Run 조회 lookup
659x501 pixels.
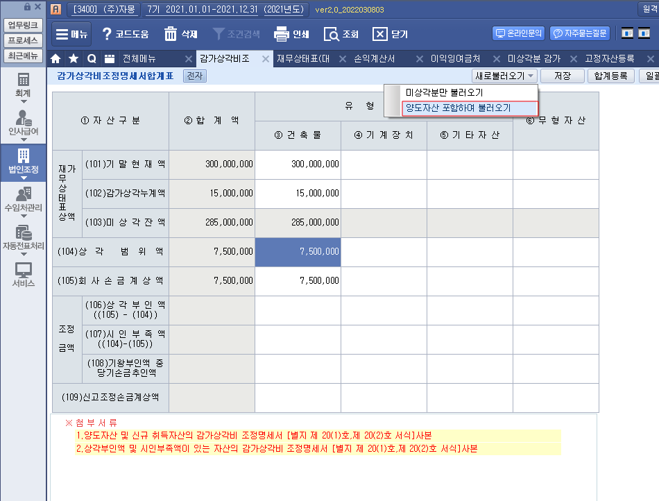pyautogui.click(x=341, y=34)
